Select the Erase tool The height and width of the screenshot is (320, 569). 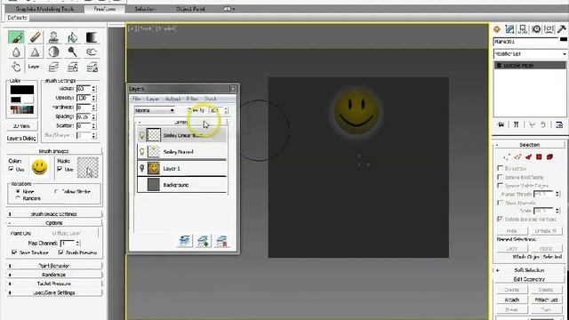[x=36, y=37]
